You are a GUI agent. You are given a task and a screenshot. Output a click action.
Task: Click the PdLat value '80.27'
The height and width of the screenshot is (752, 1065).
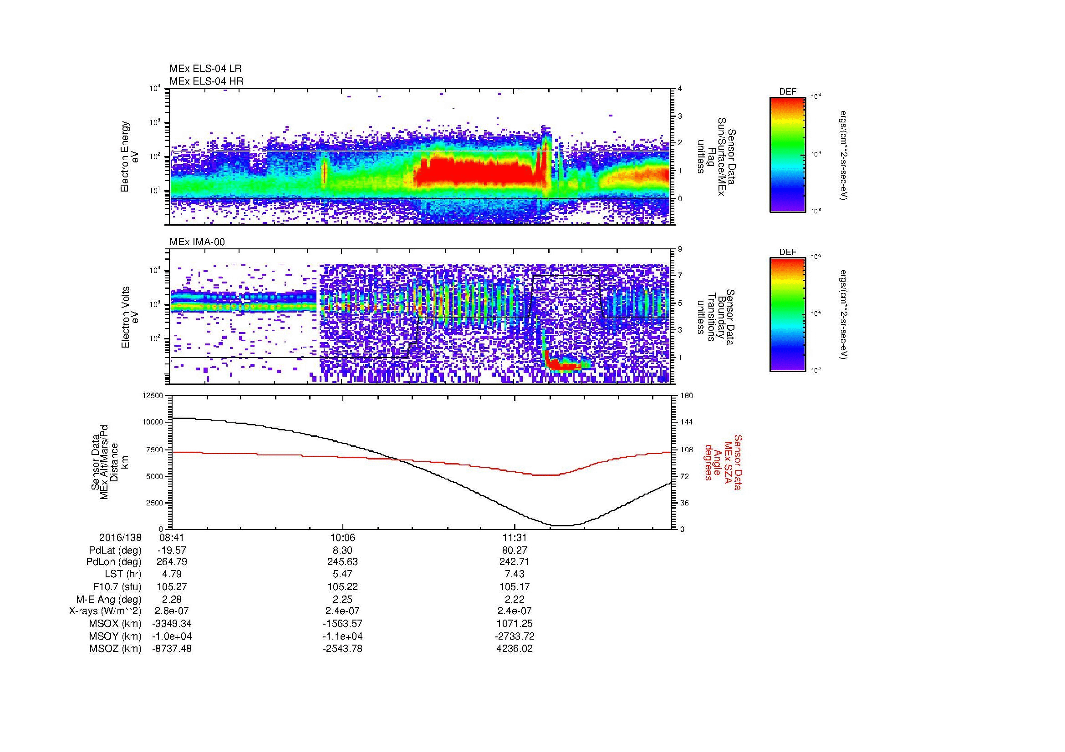click(x=515, y=550)
